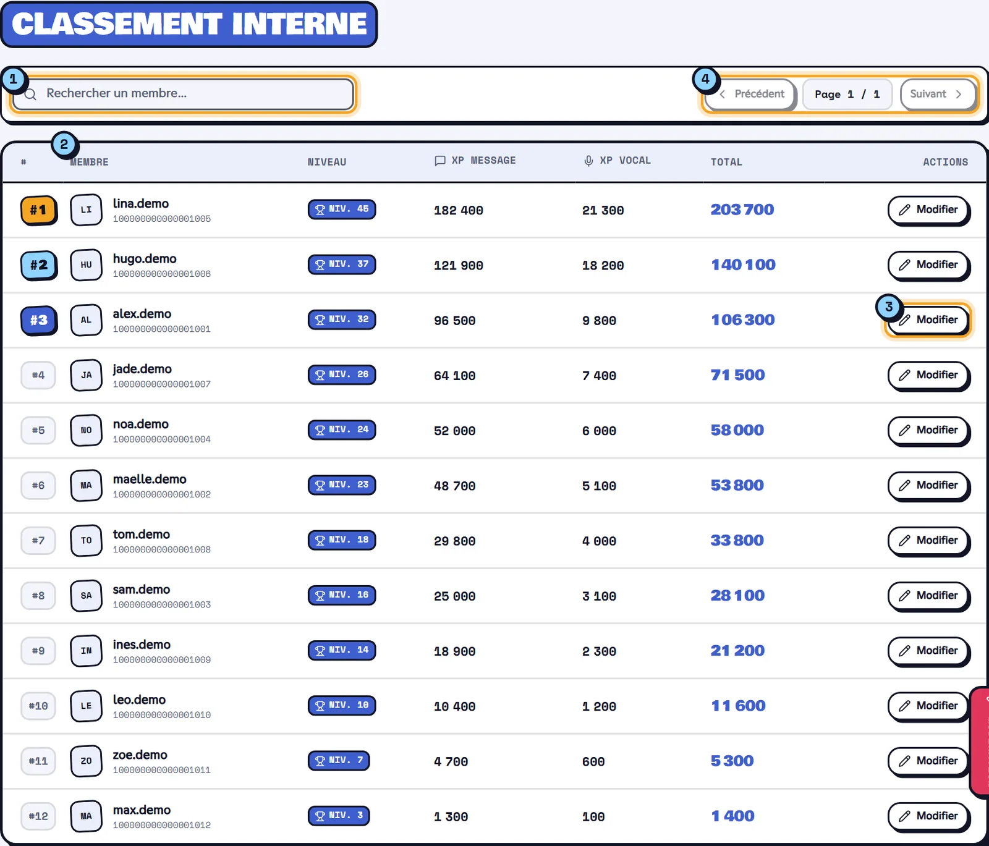Click the #3 rank badge
Image resolution: width=989 pixels, height=846 pixels.
pos(38,320)
